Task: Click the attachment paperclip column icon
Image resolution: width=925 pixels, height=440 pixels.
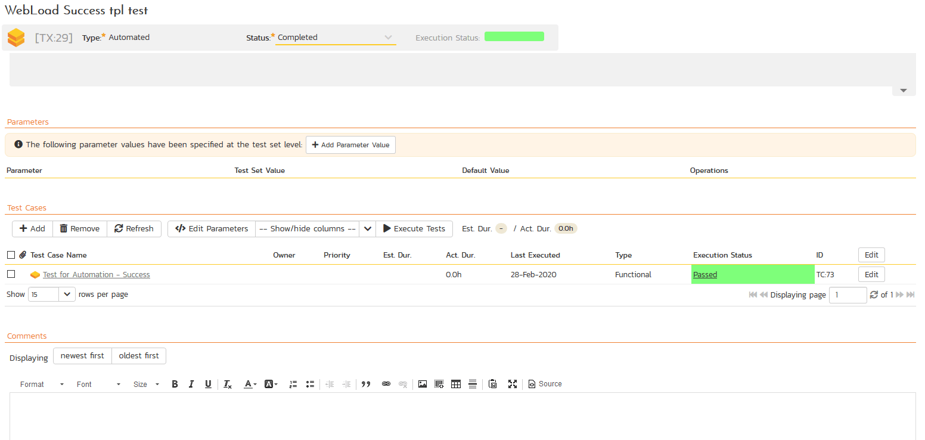Action: [23, 255]
